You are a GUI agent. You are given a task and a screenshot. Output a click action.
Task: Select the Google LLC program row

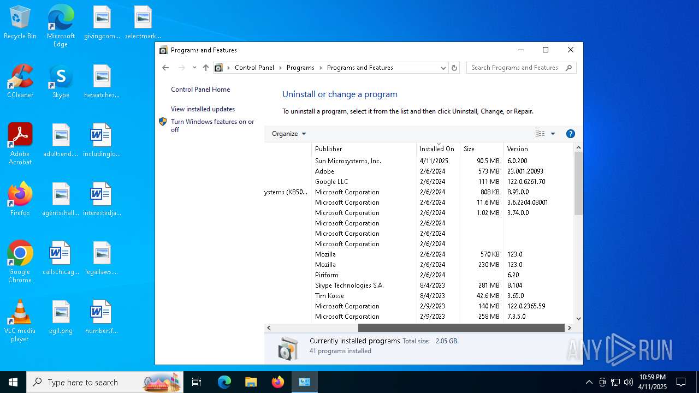tap(419, 182)
